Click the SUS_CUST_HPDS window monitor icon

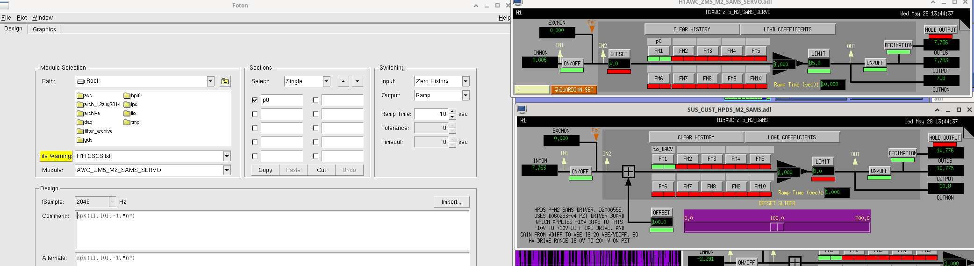tap(522, 109)
